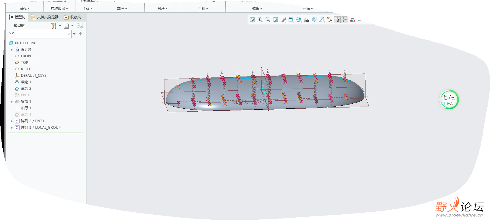Click the funnel filter icon
The height and width of the screenshot is (220, 490).
click(x=12, y=34)
